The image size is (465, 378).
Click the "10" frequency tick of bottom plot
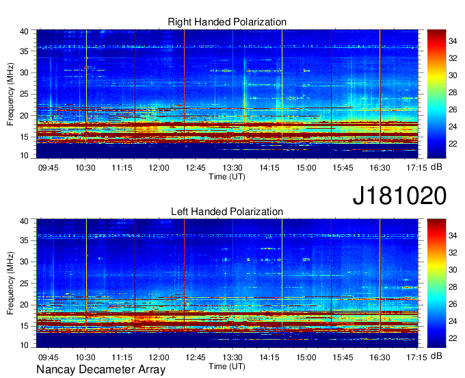[24, 345]
